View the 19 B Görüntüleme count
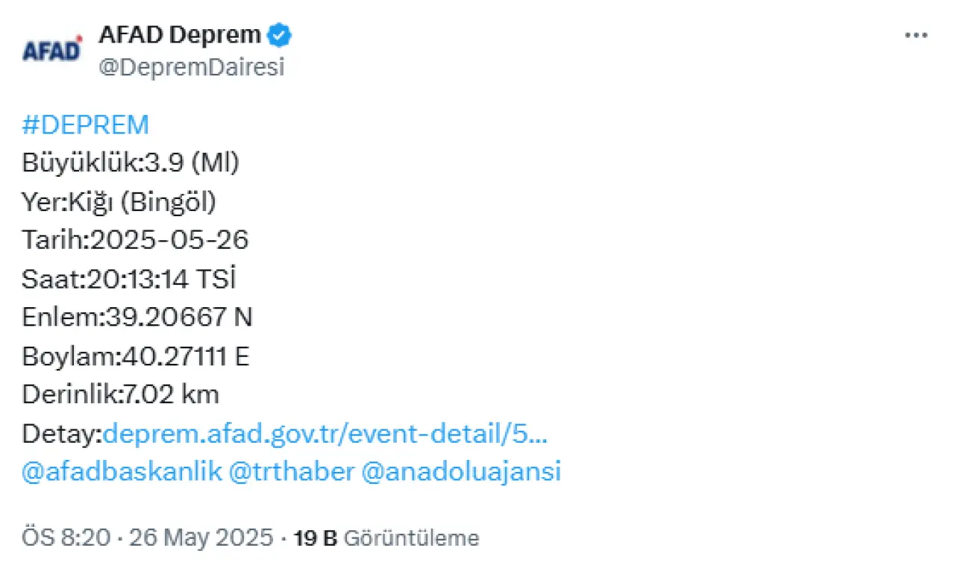Viewport: 955px width, 580px height. click(386, 538)
